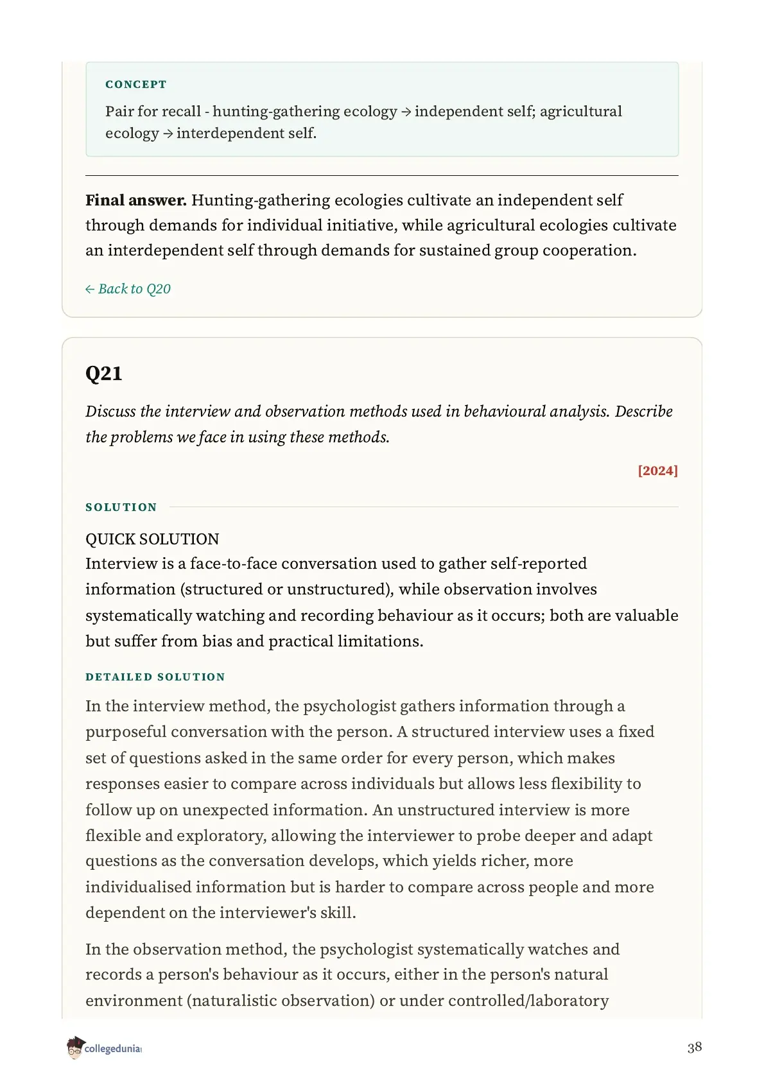
Task: Click the page number 38
Action: tap(695, 1048)
